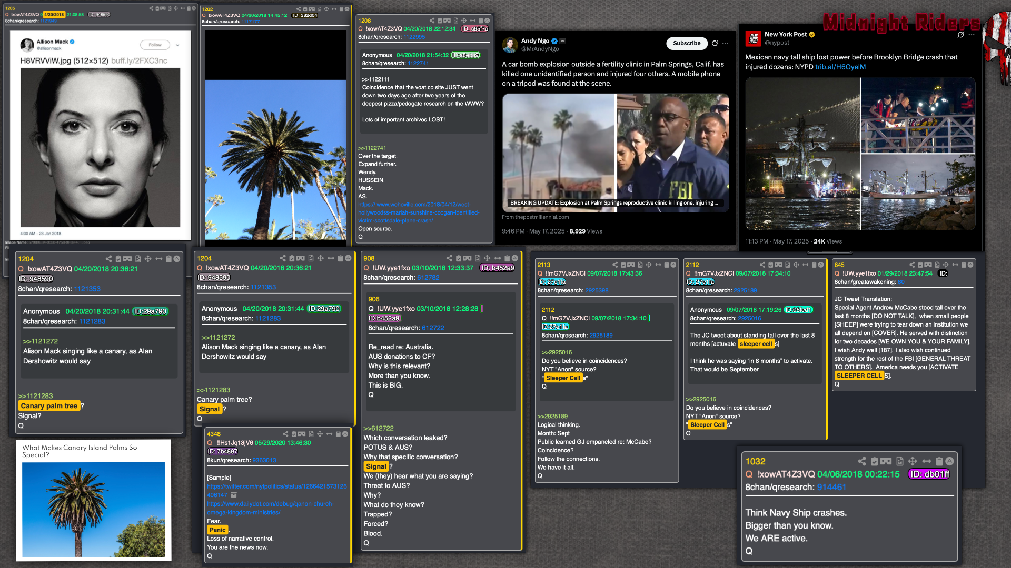Open the trib.al/H6OyelM link
1011x568 pixels.
(840, 67)
